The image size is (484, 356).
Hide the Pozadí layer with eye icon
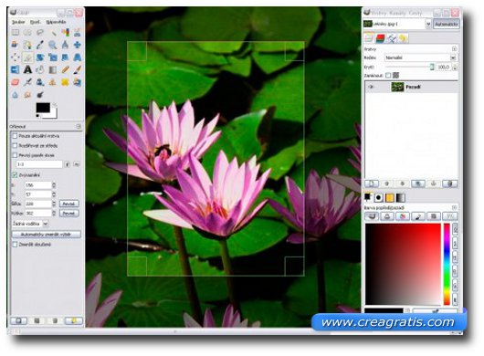(371, 87)
